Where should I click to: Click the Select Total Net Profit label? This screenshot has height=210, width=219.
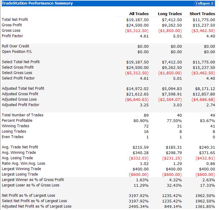click(x=21, y=62)
